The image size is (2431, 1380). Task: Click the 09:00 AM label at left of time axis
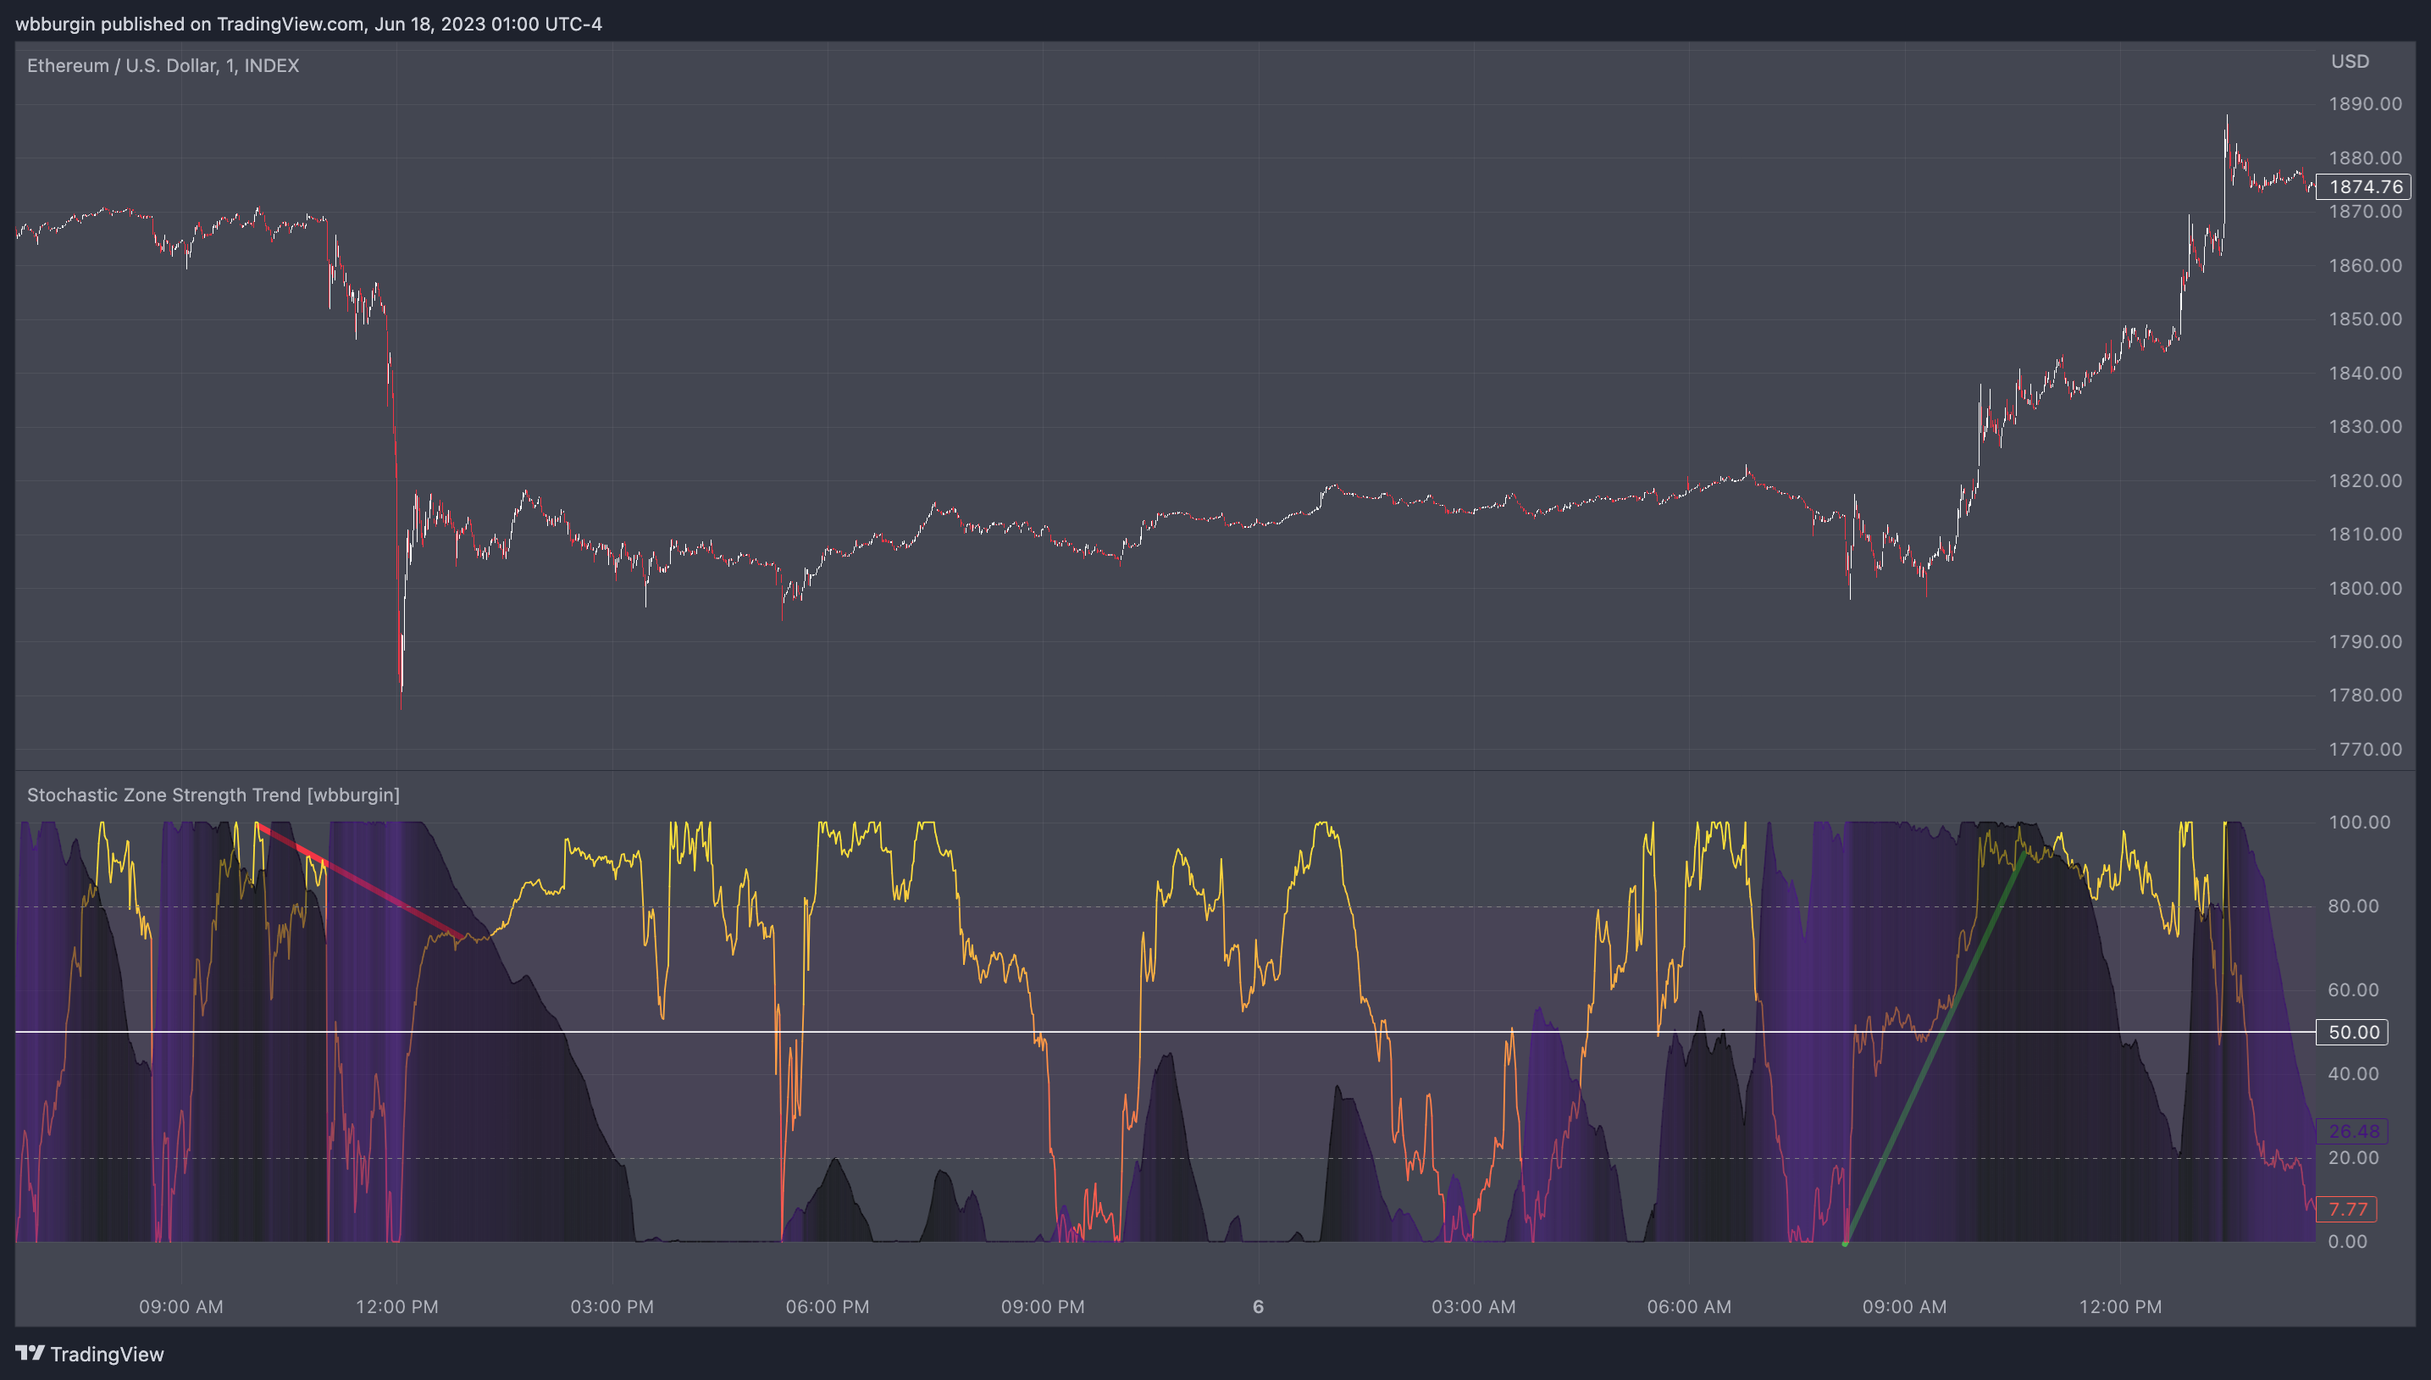(181, 1306)
